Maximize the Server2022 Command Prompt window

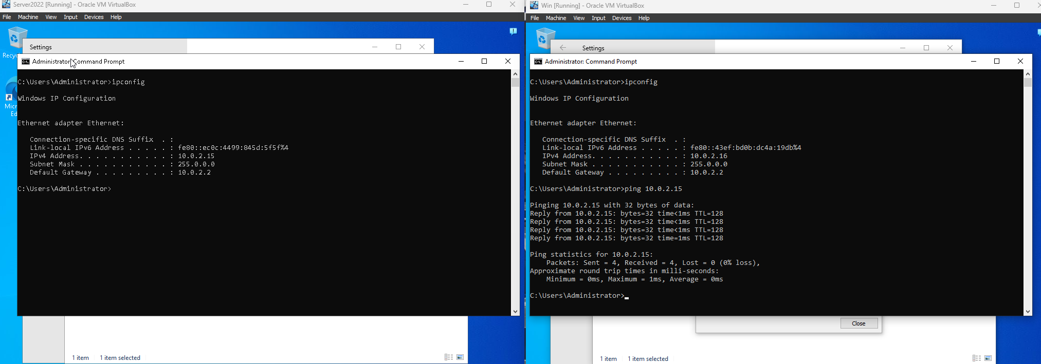pos(484,61)
